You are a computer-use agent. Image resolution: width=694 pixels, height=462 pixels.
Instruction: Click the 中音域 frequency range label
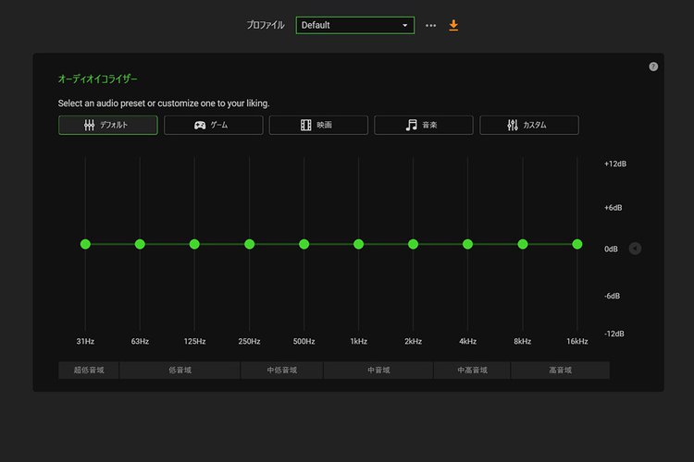[x=378, y=371]
